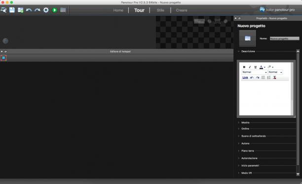302x184 pixels.
Task: Click the save project floppy icon
Action: click(12, 10)
